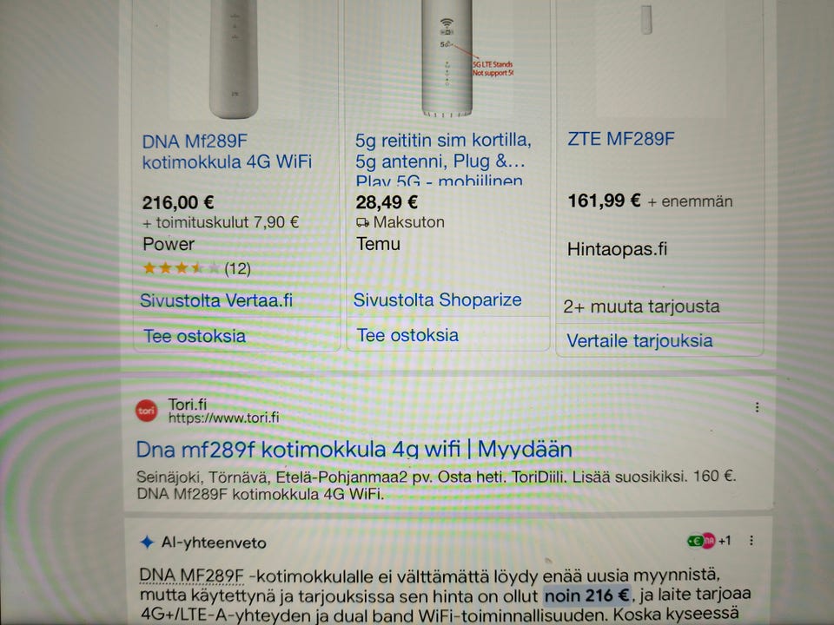The image size is (834, 625).
Task: Click the Maksuton delivery truck icon
Action: 363,222
